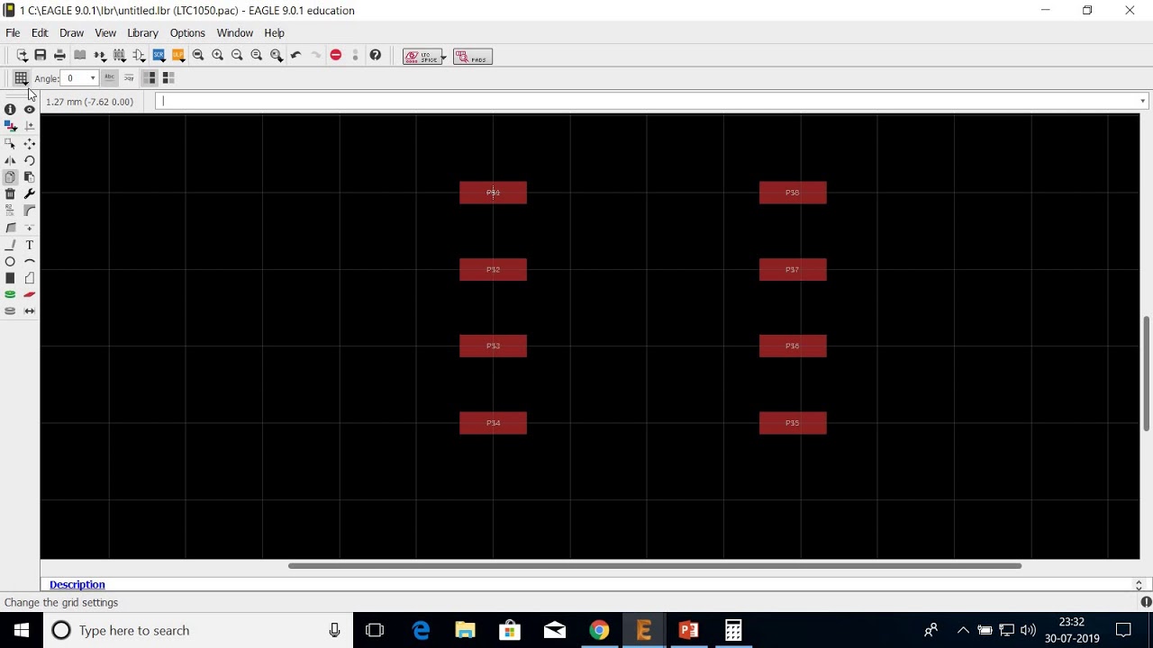Open the File menu
The image size is (1153, 648).
point(13,32)
